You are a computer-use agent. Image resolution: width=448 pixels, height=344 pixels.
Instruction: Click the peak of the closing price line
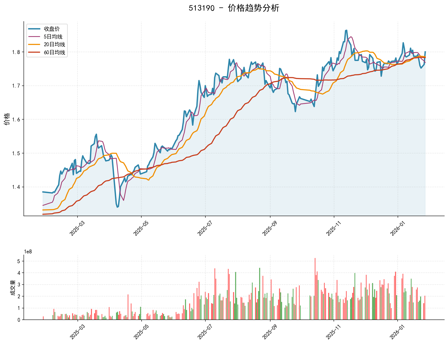(x=346, y=30)
